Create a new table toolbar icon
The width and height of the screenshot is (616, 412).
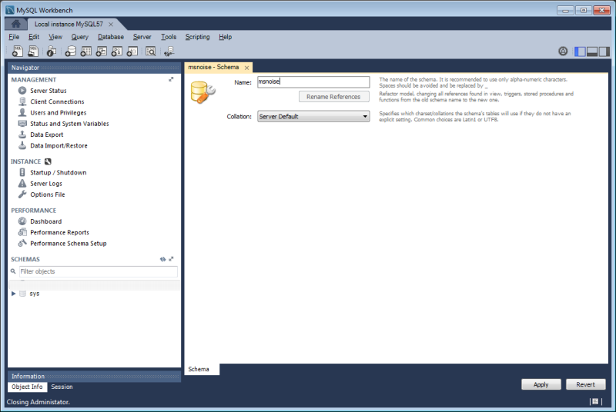(x=85, y=51)
